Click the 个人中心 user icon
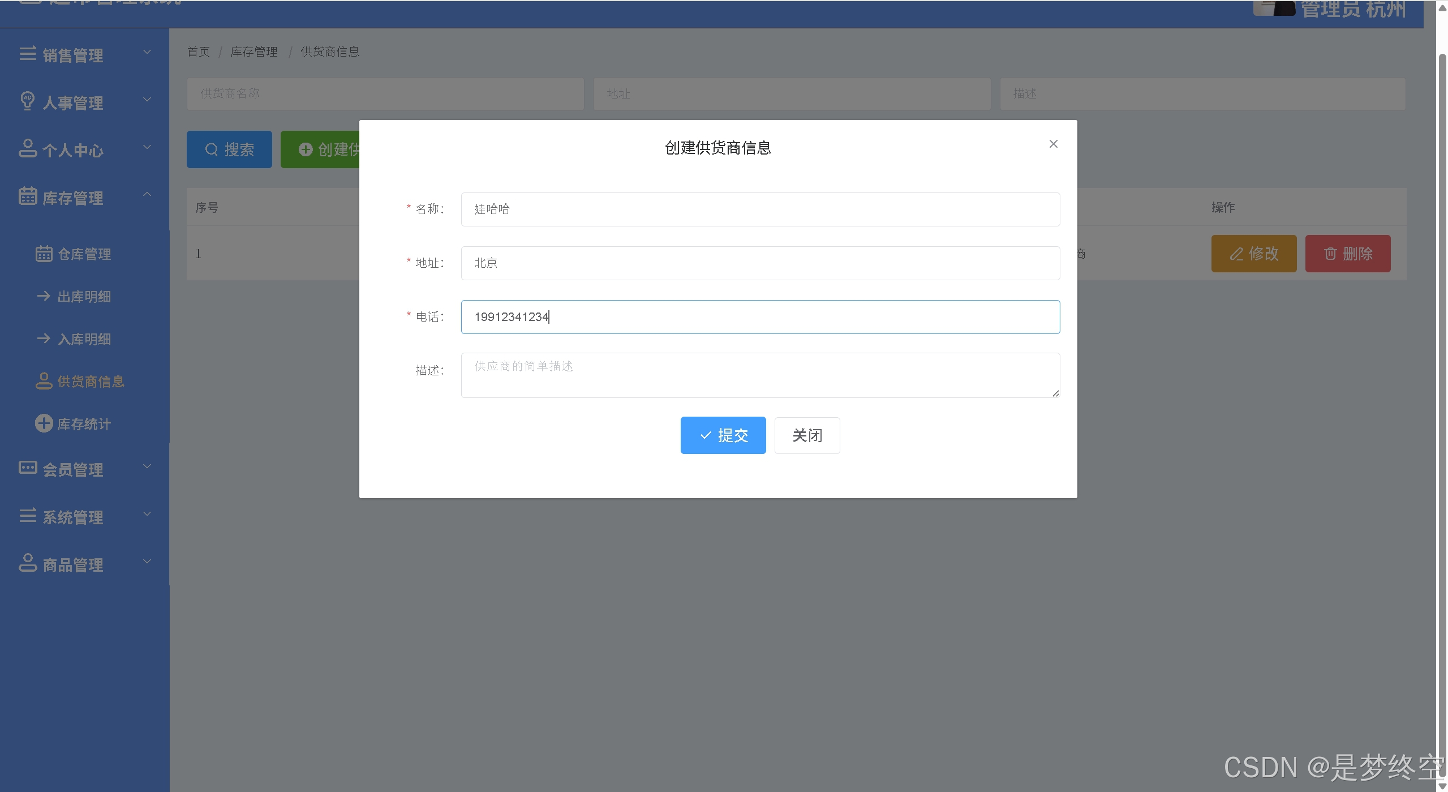The height and width of the screenshot is (792, 1448). [28, 149]
